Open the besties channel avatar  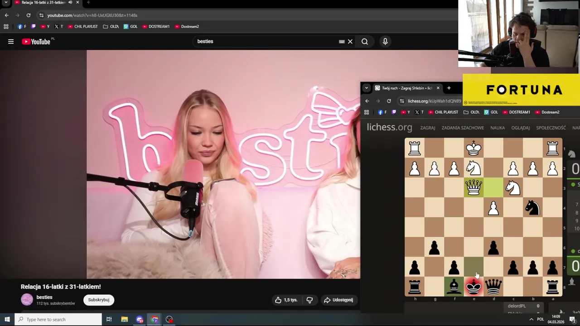click(27, 300)
